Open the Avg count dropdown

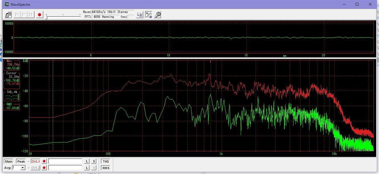(23, 168)
